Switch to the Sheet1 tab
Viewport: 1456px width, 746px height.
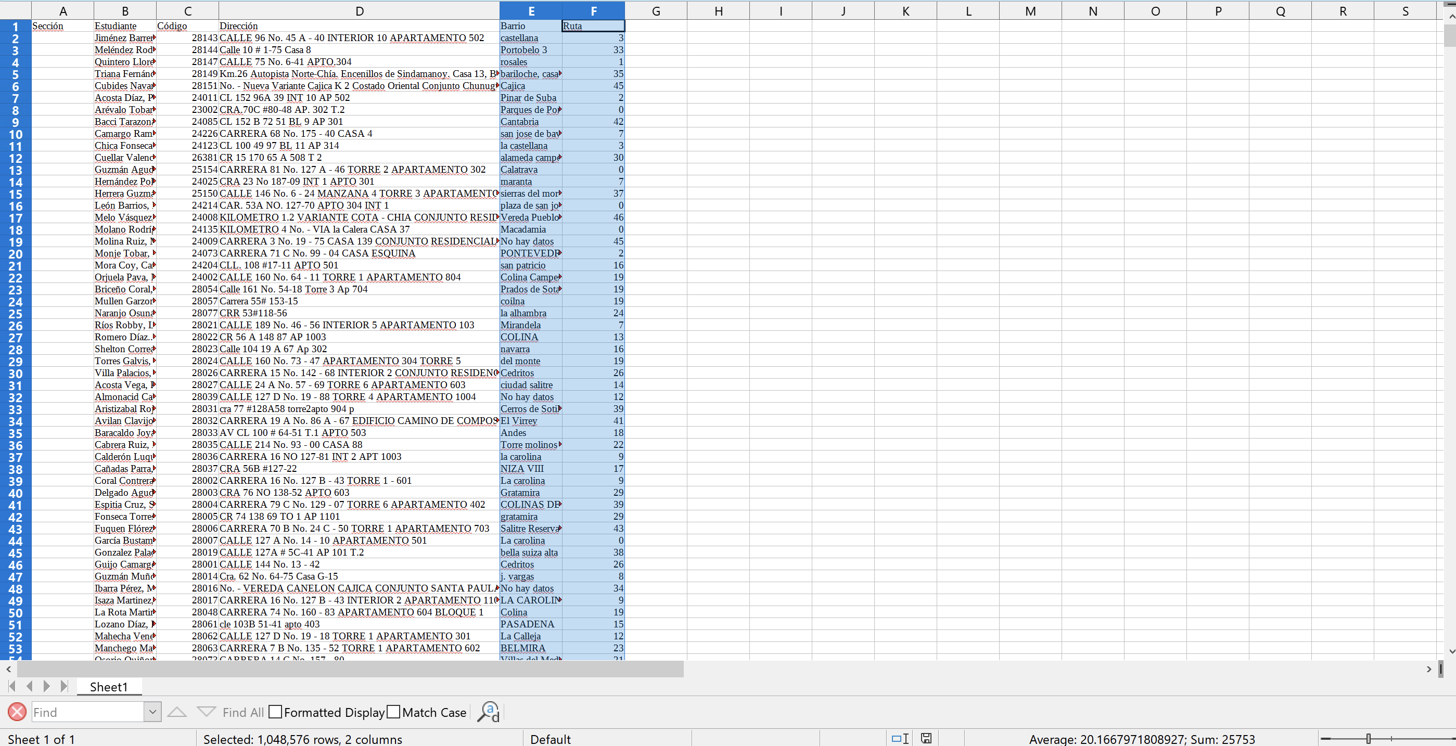tap(109, 687)
